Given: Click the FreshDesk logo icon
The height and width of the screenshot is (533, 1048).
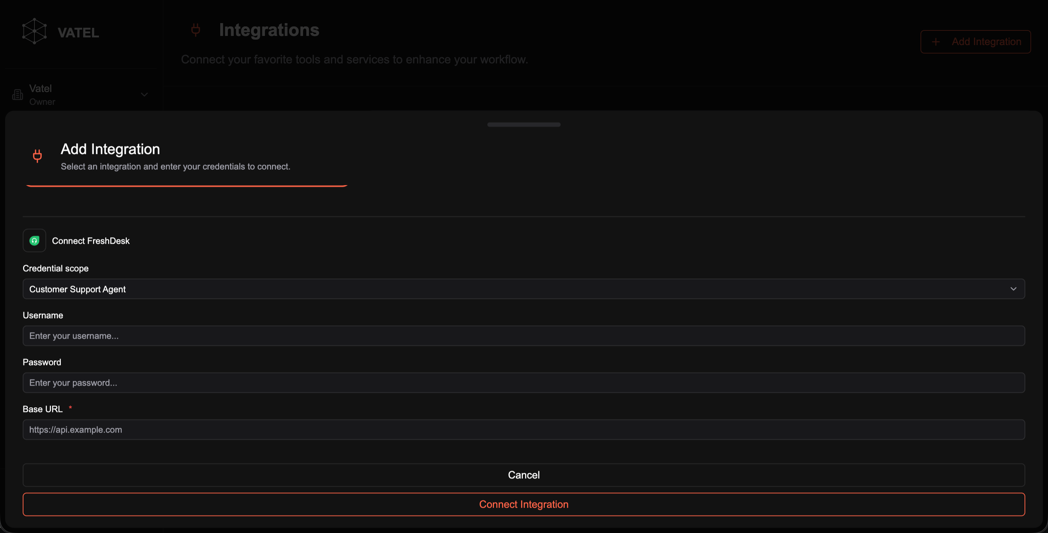Looking at the screenshot, I should pyautogui.click(x=34, y=241).
